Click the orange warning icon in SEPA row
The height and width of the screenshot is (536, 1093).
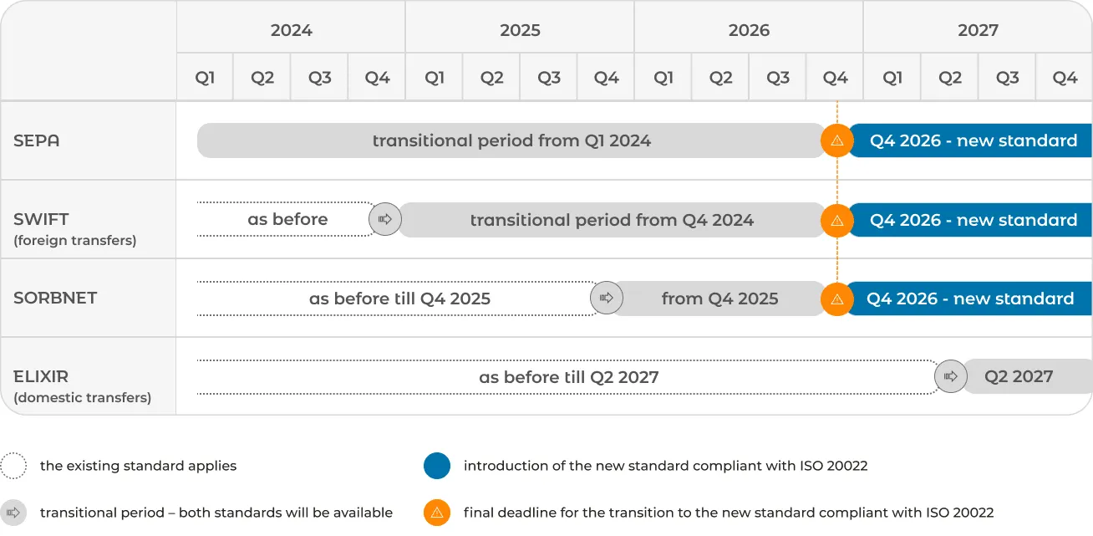click(x=837, y=140)
